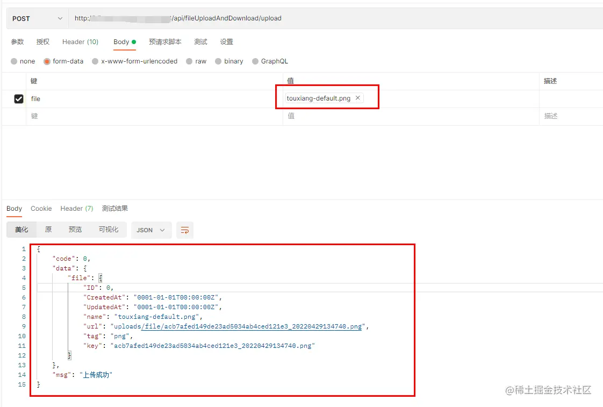Select the none body type
Image resolution: width=603 pixels, height=407 pixels.
[23, 61]
